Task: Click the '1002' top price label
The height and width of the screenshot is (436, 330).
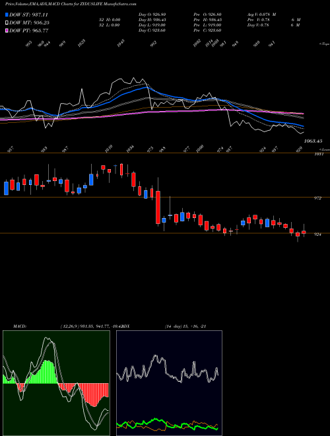Action: click(197, 43)
